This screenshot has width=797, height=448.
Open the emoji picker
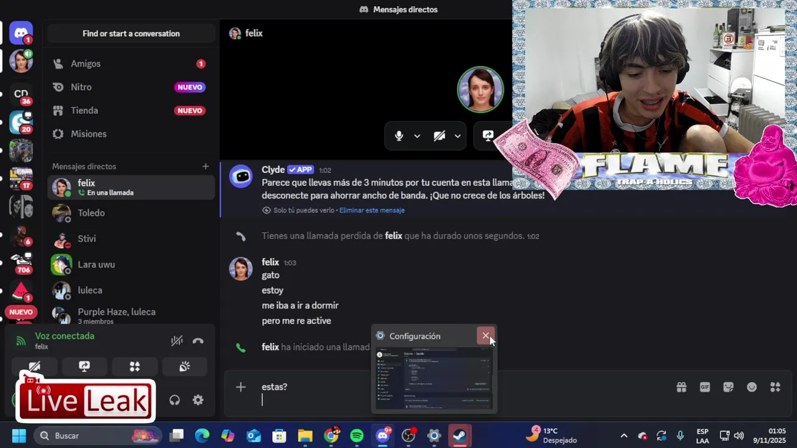pyautogui.click(x=752, y=387)
